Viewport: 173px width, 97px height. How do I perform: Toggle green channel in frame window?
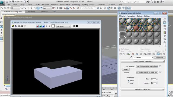click(40, 26)
